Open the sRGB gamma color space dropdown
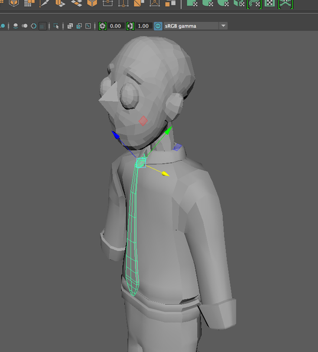Image resolution: width=318 pixels, height=352 pixels. (195, 26)
